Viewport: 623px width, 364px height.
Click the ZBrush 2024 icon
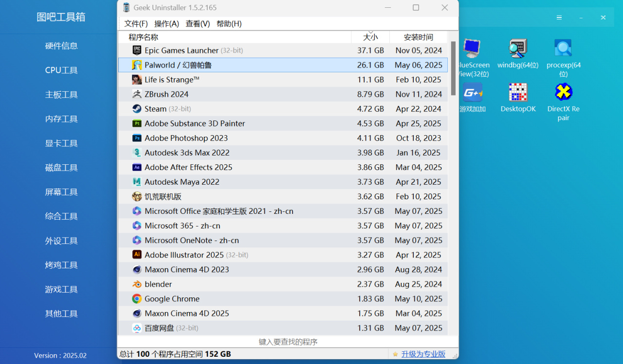137,94
